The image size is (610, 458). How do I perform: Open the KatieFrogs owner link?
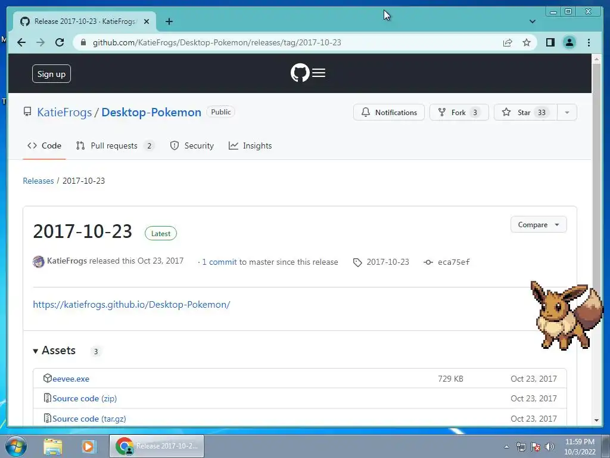click(x=64, y=112)
